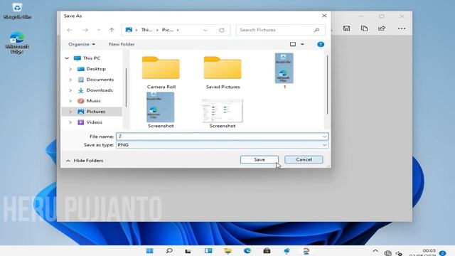Collapse with Hide Folders
The height and width of the screenshot is (256, 455).
coord(85,161)
